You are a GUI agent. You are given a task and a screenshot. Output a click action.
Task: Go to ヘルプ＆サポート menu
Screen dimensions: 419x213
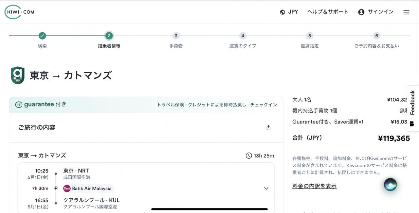328,12
